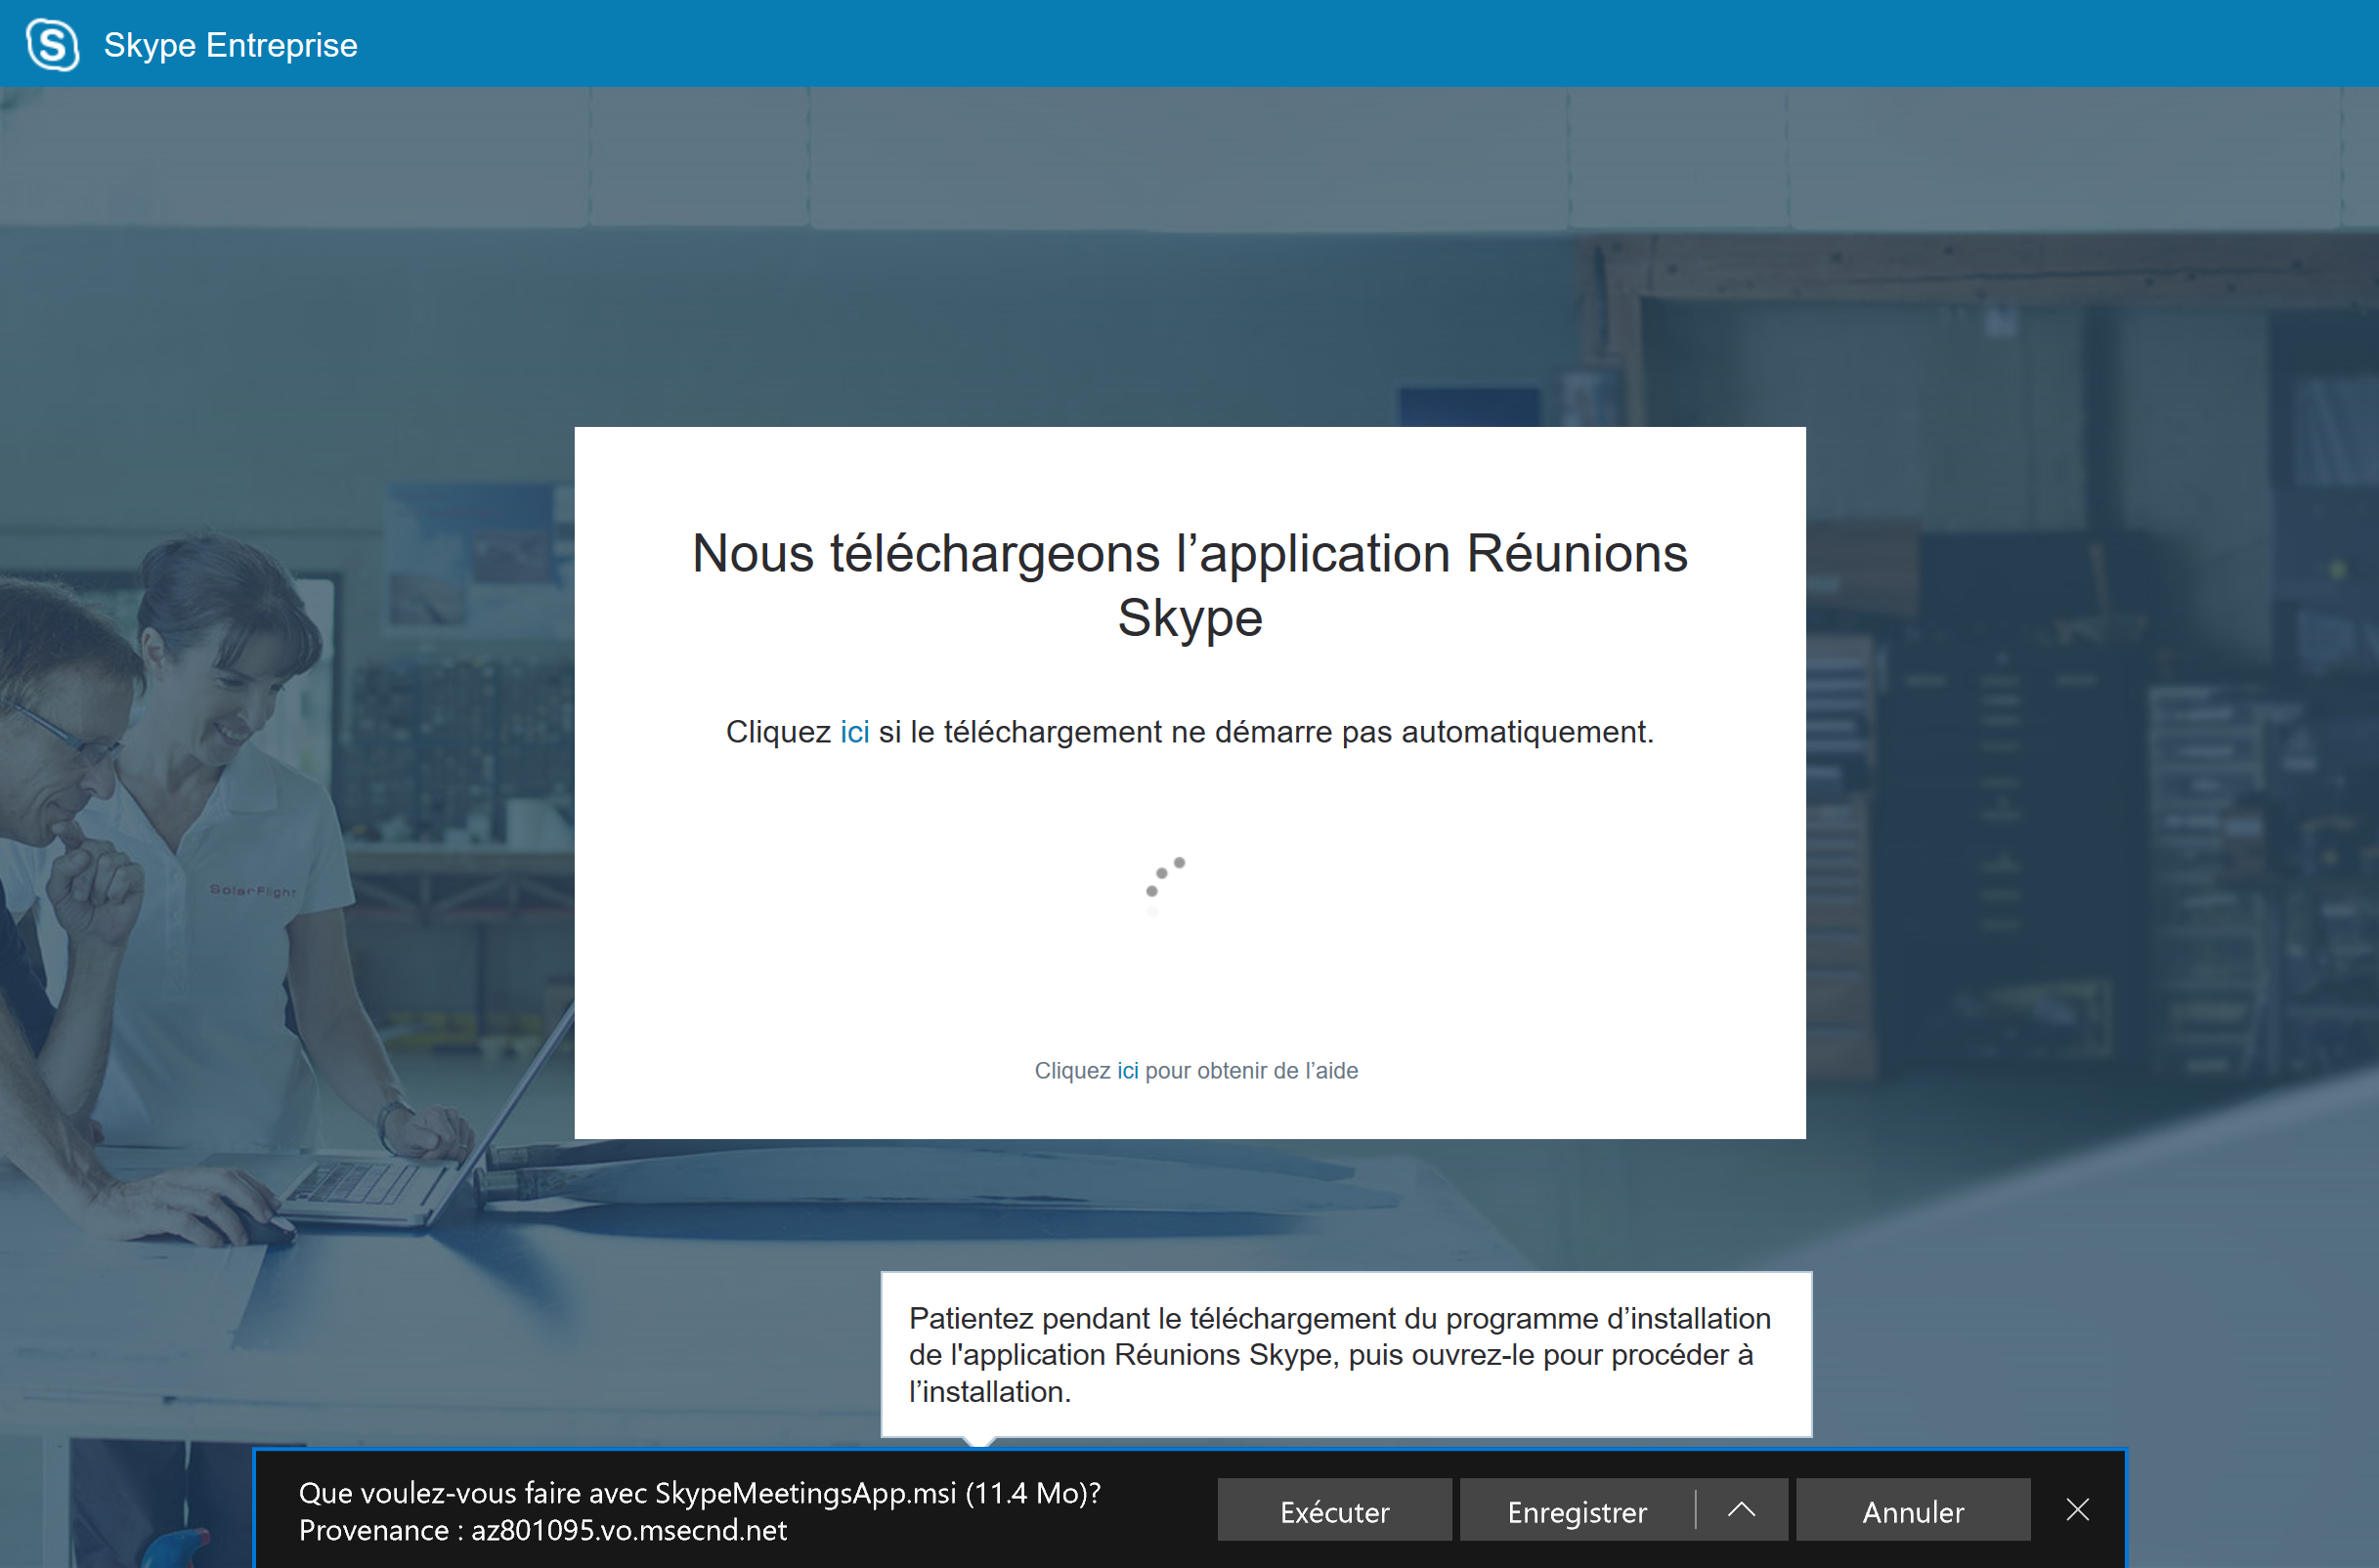
Task: Click the 'ici' download link
Action: point(854,732)
